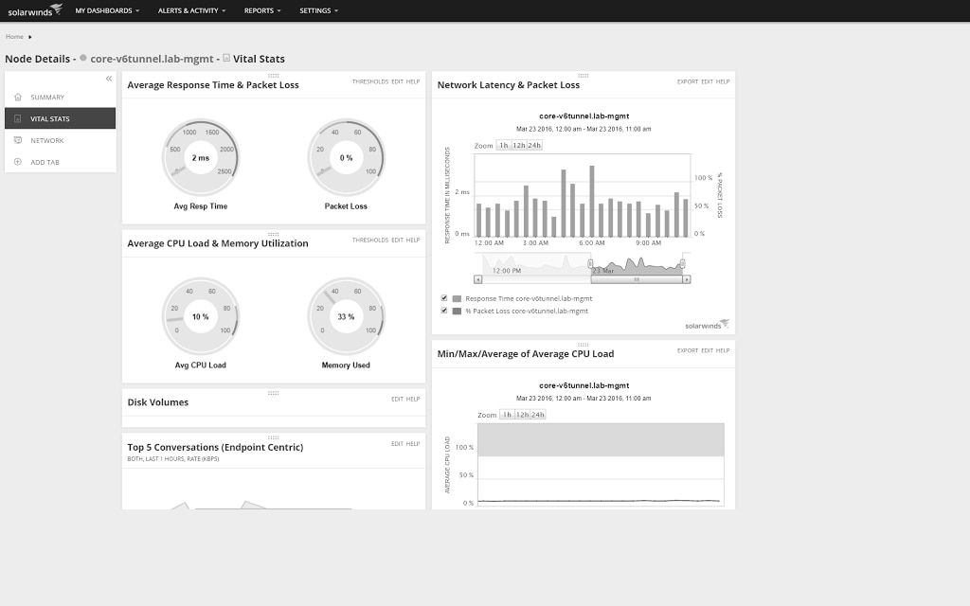Screen dimensions: 970x606
Task: Toggle the 24h zoom option on the CPU chart
Action: [x=537, y=414]
